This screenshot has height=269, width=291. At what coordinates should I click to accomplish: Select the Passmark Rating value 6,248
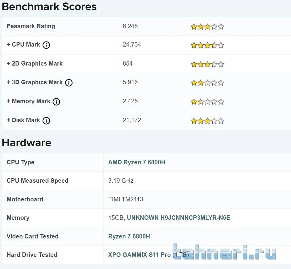130,26
